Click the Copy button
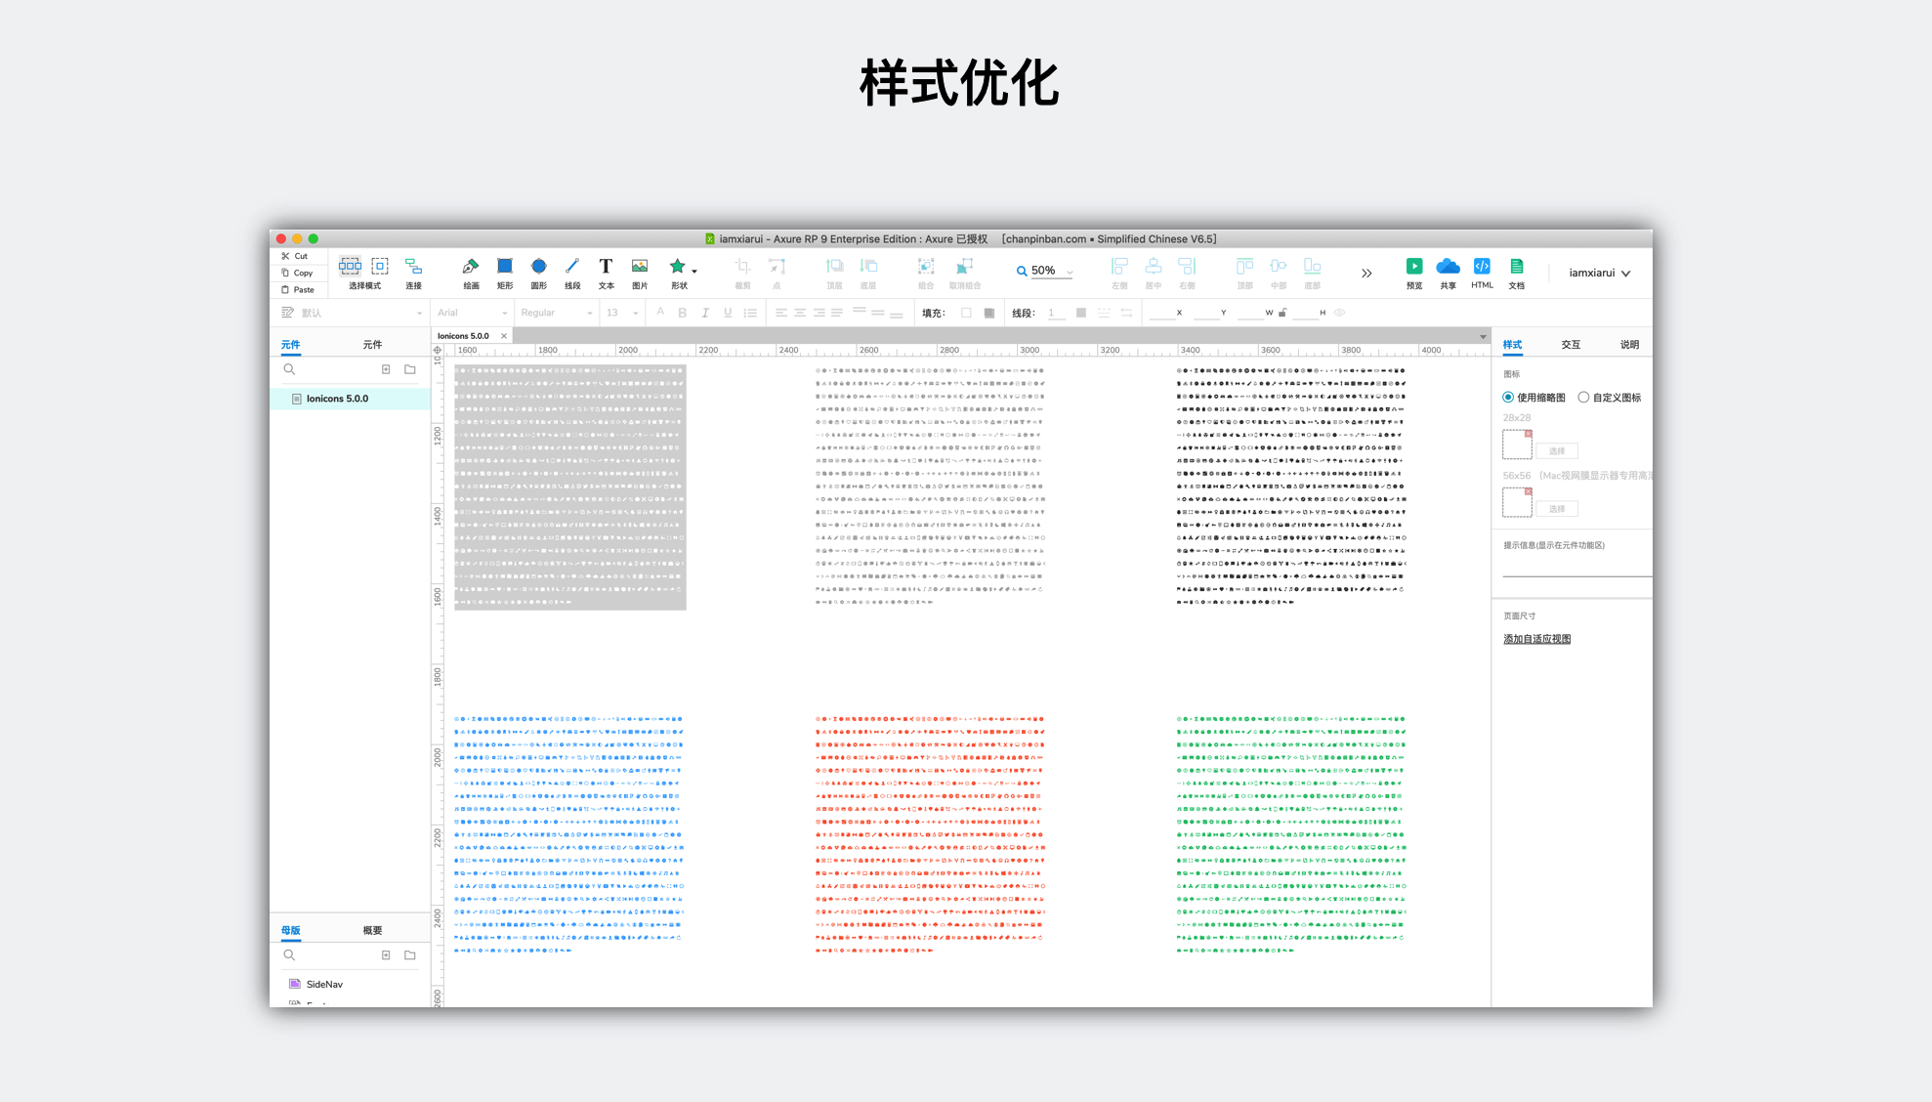1932x1102 pixels. 298,273
